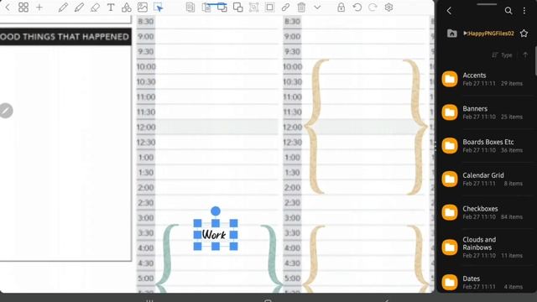Add the current folder to favorites

[x=524, y=34]
